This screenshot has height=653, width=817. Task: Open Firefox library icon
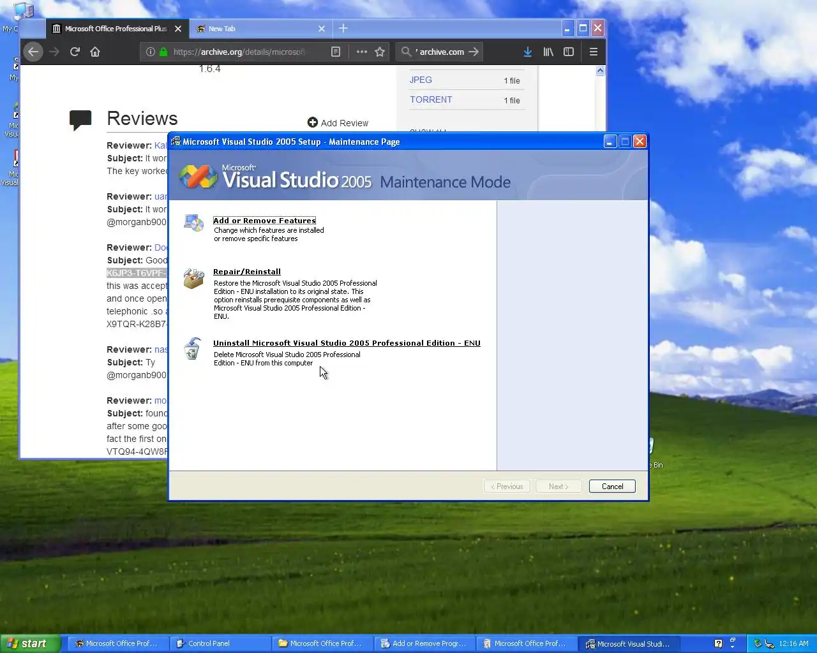point(548,52)
